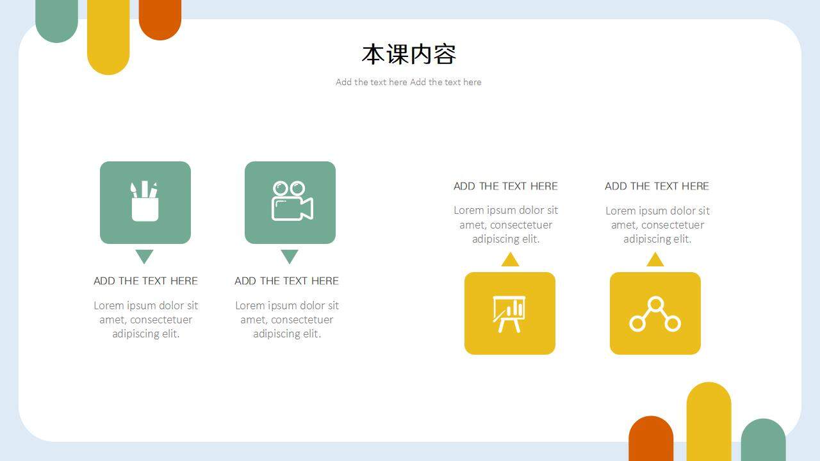Click 'ADD THE TEXT HERE' heading under pencil cup icon
The width and height of the screenshot is (820, 461).
coord(145,280)
